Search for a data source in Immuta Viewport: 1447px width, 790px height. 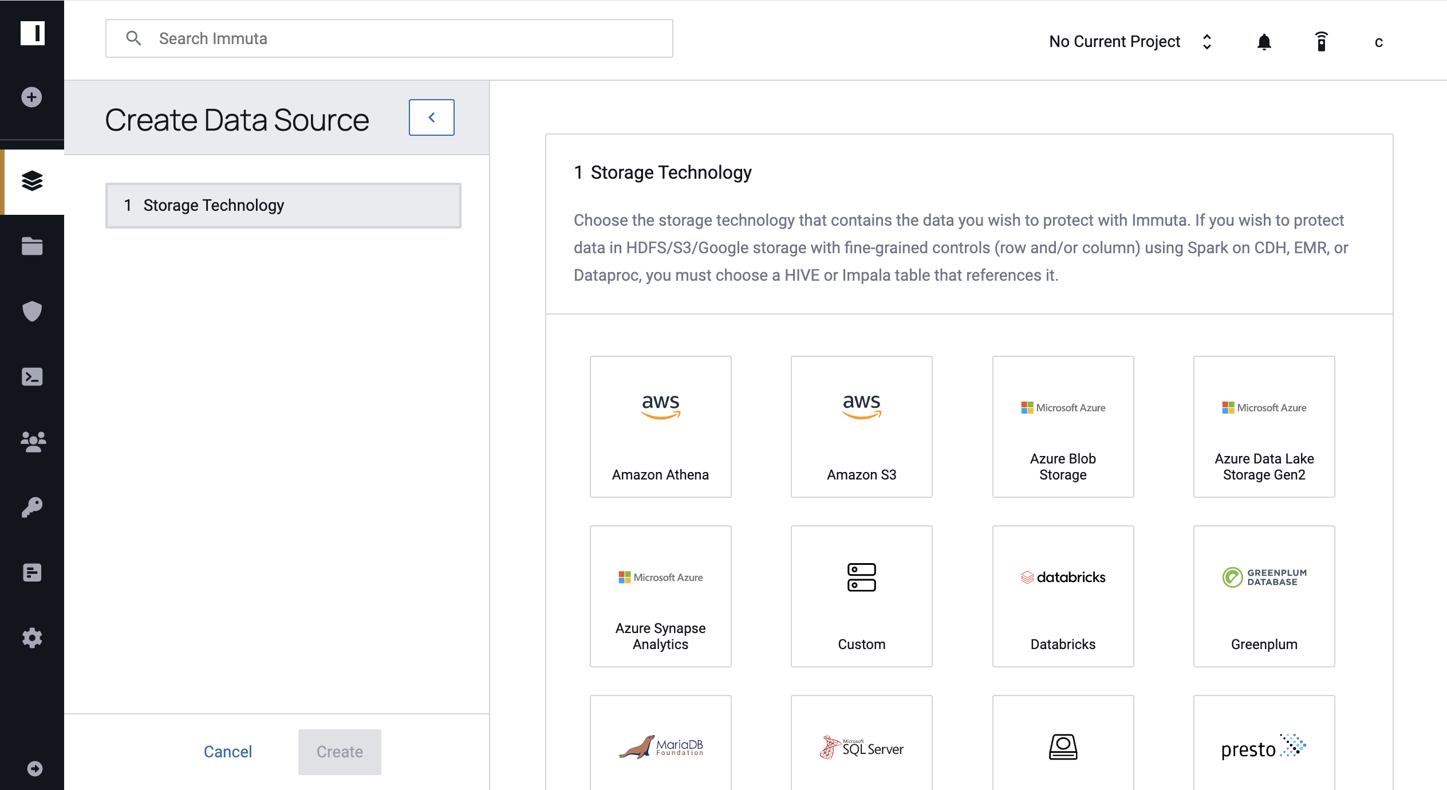point(389,39)
